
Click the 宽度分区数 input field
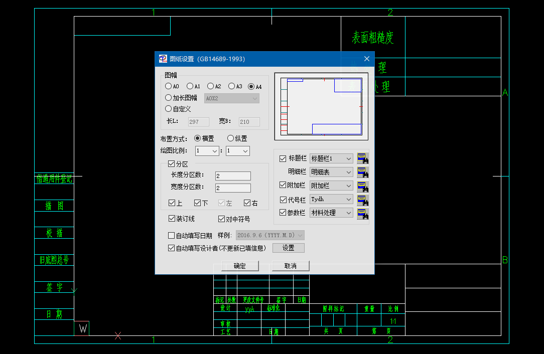233,188
